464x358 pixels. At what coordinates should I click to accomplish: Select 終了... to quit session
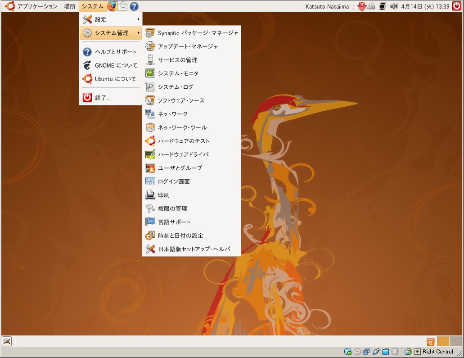[x=110, y=98]
